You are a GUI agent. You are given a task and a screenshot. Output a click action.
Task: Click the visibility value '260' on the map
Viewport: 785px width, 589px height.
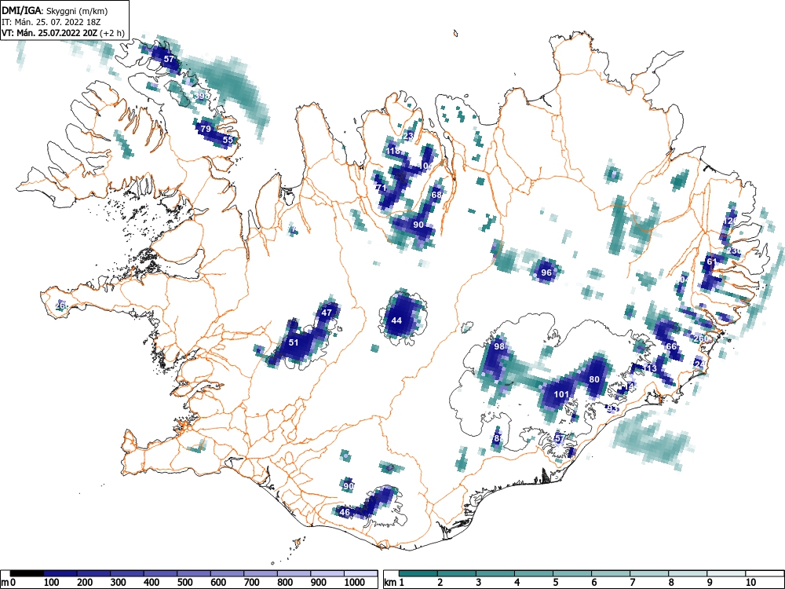[701, 338]
